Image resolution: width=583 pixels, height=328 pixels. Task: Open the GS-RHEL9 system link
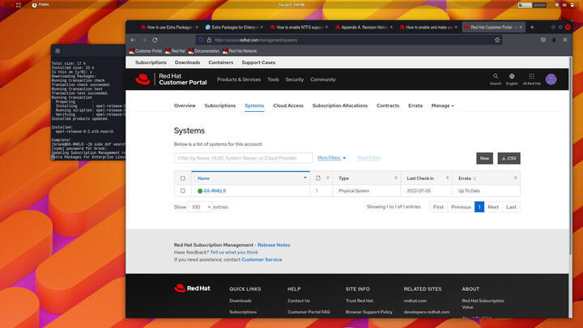(x=215, y=191)
